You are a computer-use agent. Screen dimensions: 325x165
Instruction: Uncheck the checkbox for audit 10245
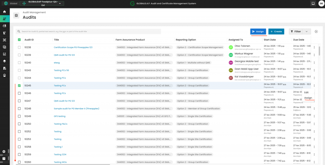click(x=19, y=86)
